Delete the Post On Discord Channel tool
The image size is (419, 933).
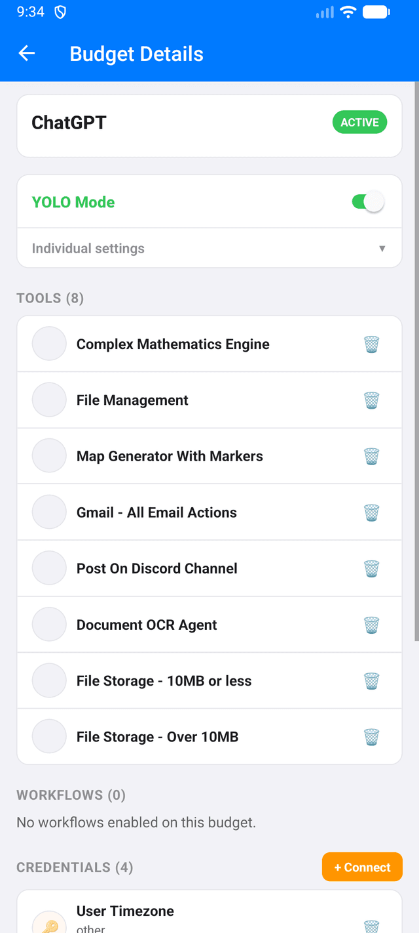click(371, 568)
